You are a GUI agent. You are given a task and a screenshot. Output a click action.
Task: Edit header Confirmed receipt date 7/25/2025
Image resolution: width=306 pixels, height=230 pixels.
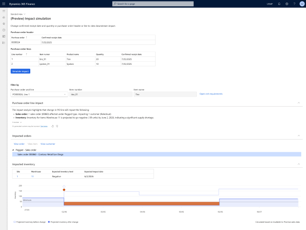[x=98, y=42]
